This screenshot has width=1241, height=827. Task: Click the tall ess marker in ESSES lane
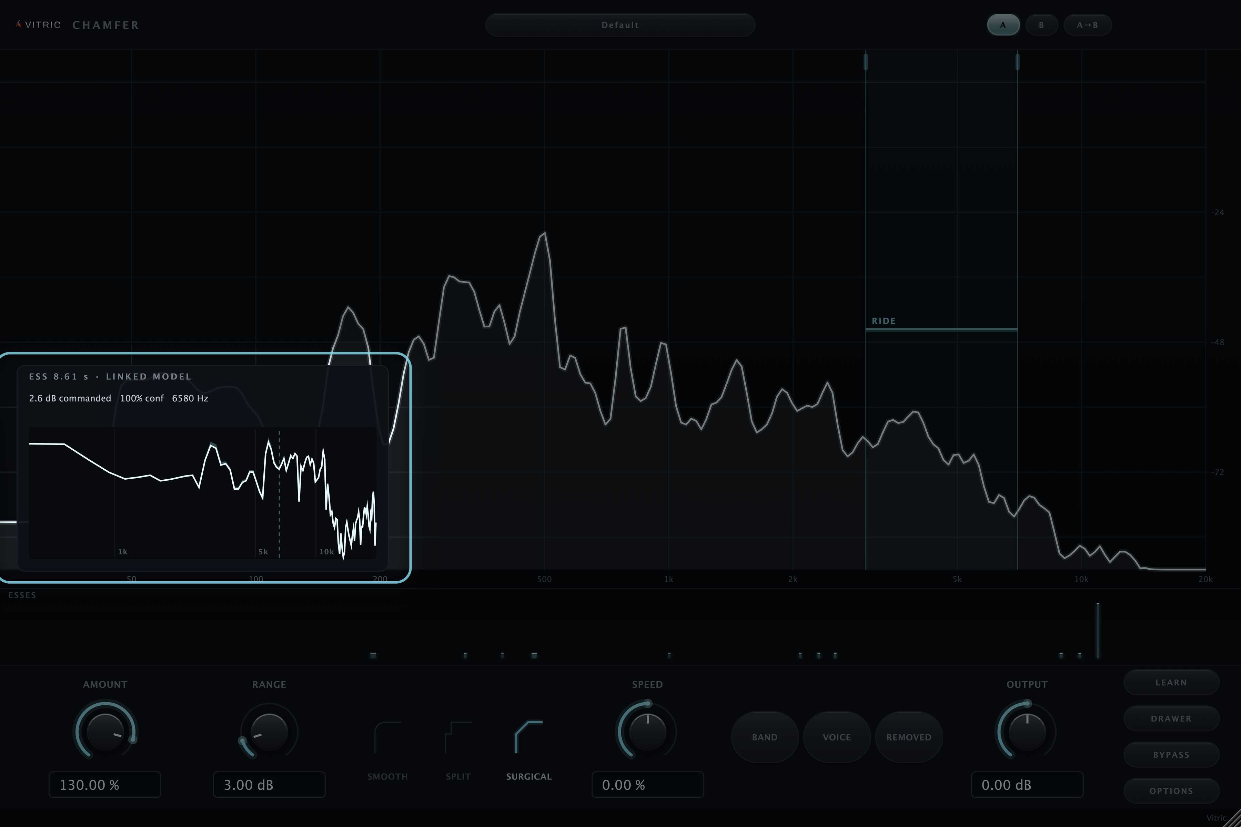(x=1098, y=630)
